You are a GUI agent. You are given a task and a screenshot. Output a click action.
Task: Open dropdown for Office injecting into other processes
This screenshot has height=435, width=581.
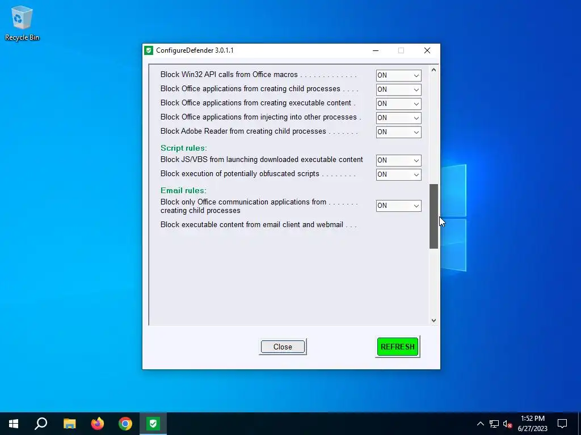[x=399, y=118]
